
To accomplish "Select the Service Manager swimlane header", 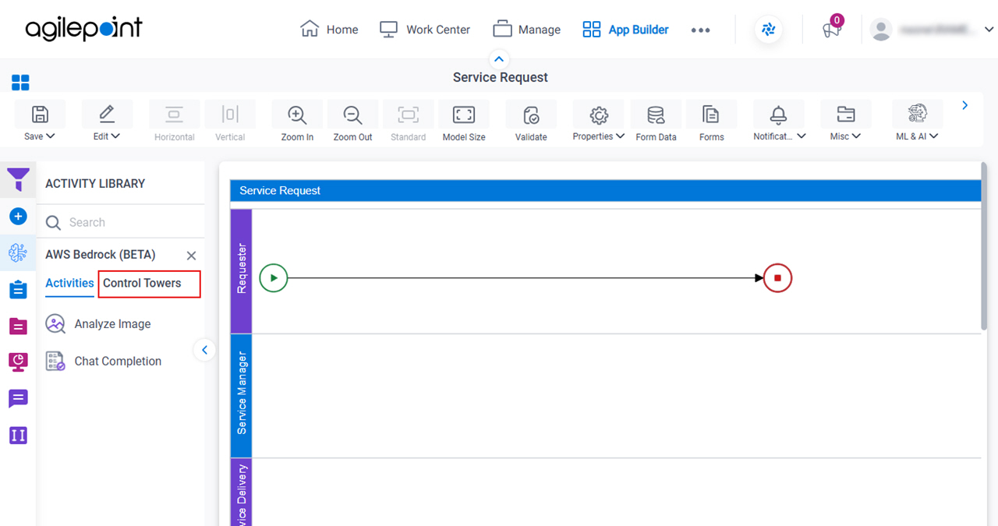I will [x=242, y=395].
